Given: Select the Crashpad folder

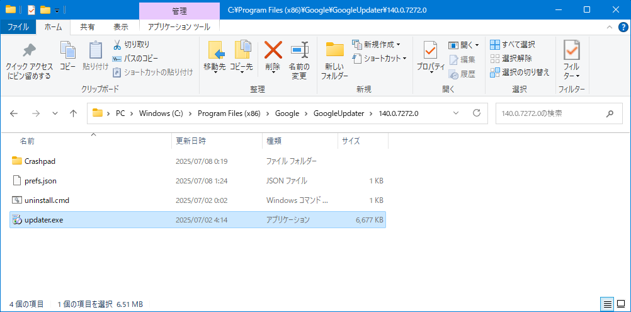Looking at the screenshot, I should tap(198, 161).
